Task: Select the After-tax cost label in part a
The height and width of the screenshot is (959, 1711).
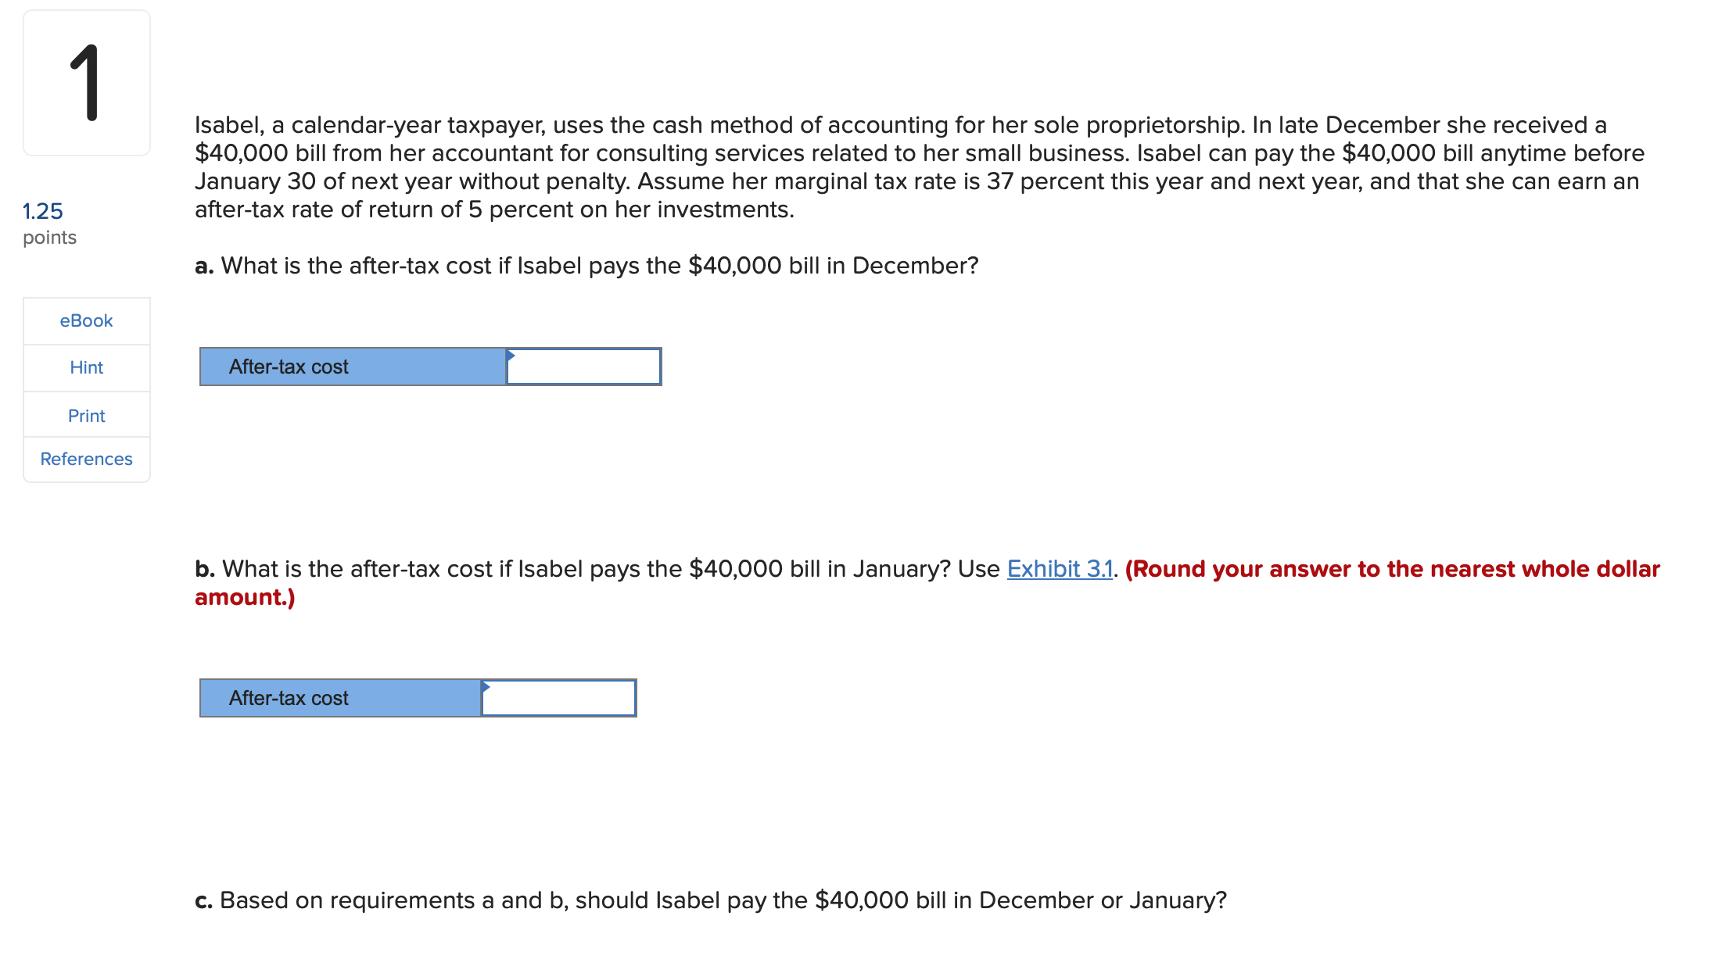Action: (288, 366)
